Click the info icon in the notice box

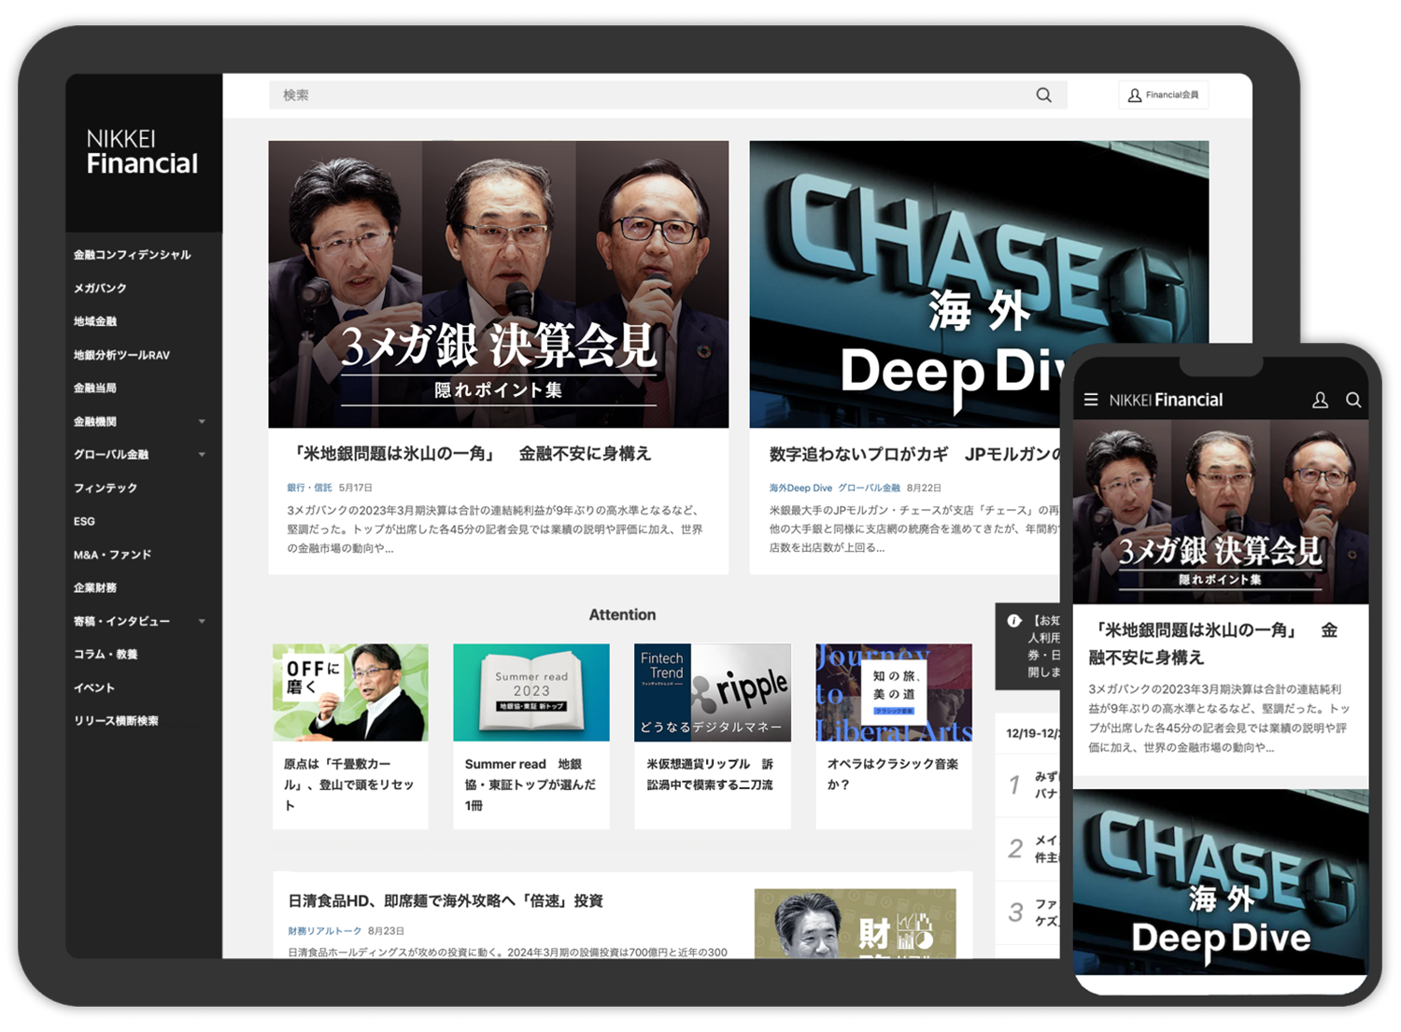pos(1013,620)
